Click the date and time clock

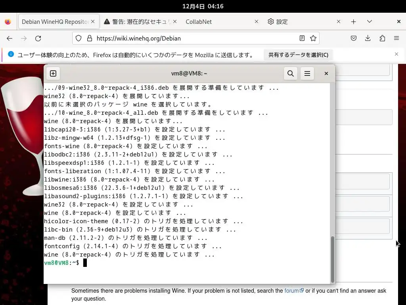203,6
